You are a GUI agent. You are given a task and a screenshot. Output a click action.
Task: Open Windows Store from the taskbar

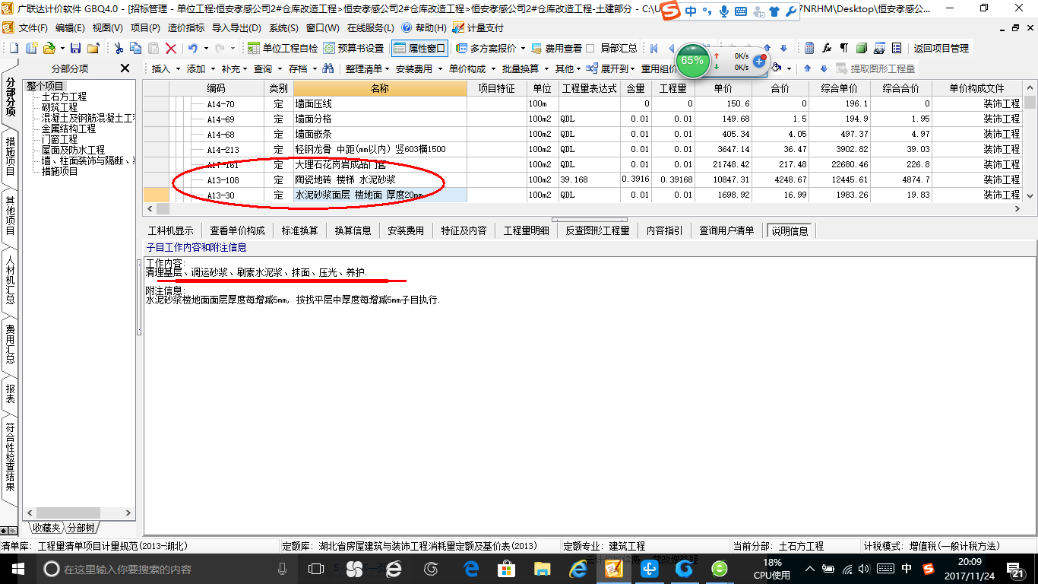[507, 569]
